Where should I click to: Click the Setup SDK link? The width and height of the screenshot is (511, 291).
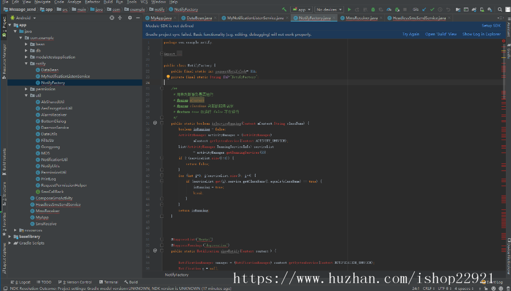(x=491, y=26)
